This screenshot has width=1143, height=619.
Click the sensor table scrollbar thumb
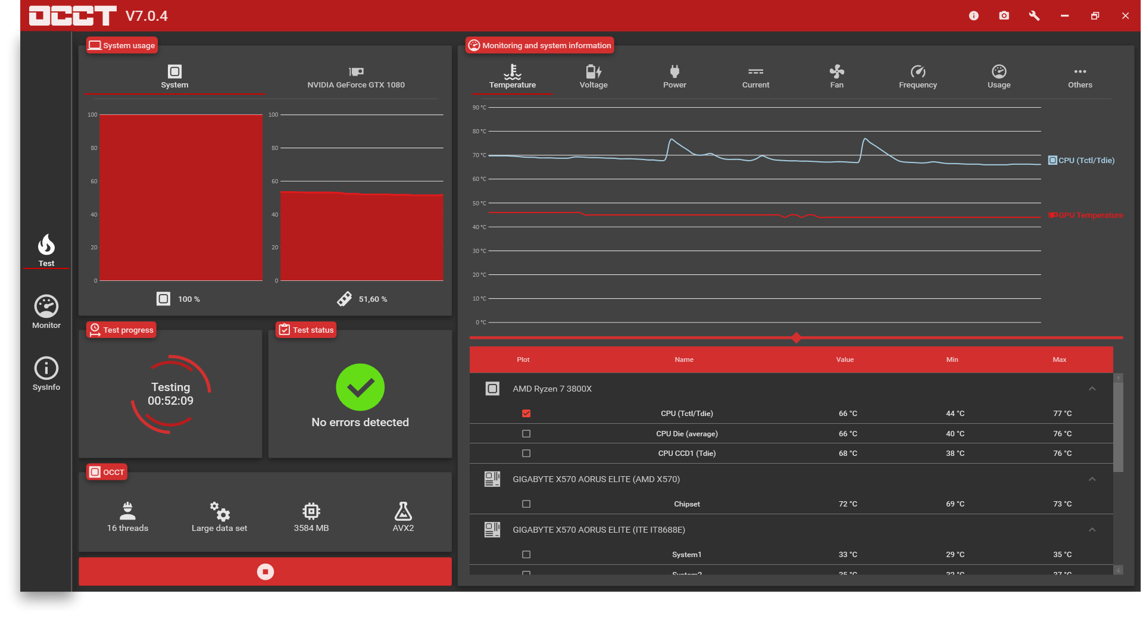click(1119, 427)
